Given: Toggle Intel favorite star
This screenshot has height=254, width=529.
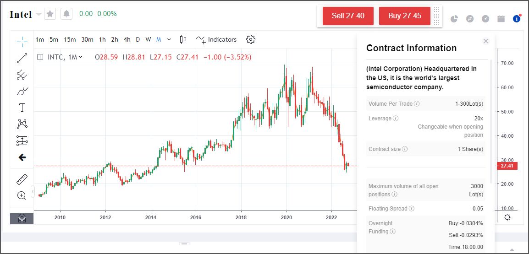Looking at the screenshot, I should [50, 14].
